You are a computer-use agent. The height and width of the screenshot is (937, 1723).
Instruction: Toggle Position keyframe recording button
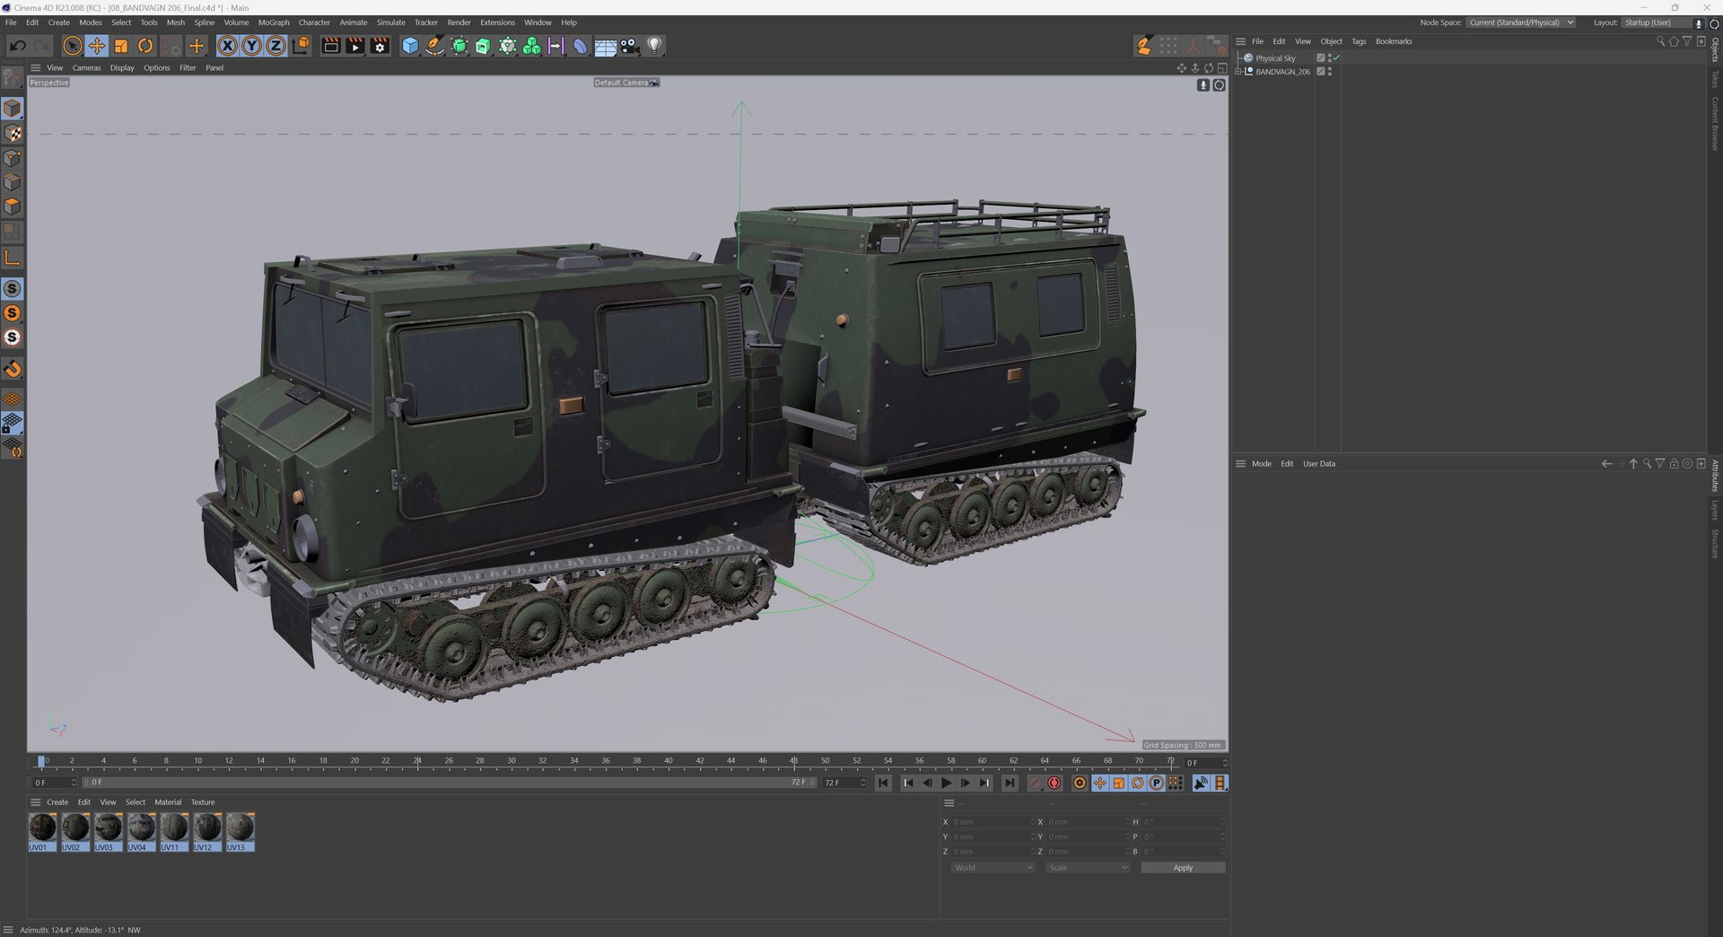[1099, 784]
